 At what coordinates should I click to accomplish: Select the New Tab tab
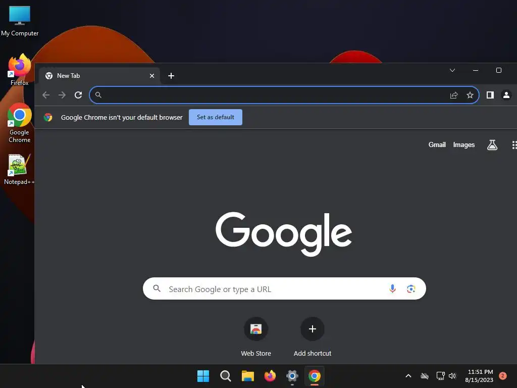99,76
